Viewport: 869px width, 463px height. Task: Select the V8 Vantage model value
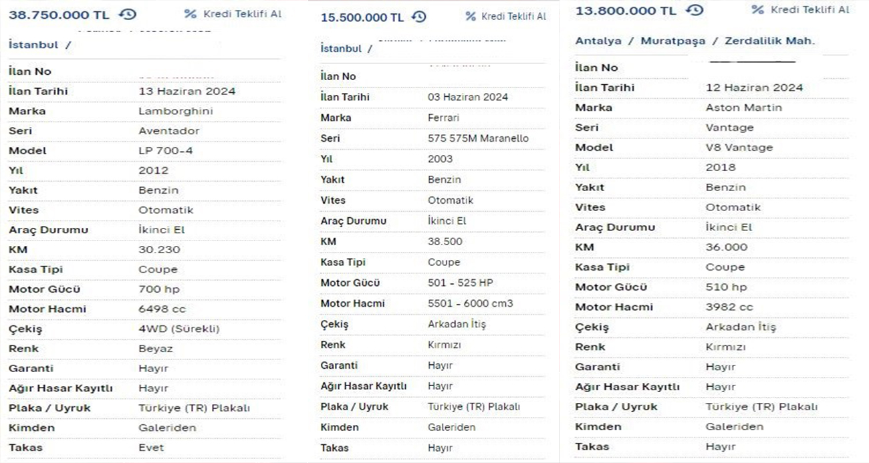[739, 147]
